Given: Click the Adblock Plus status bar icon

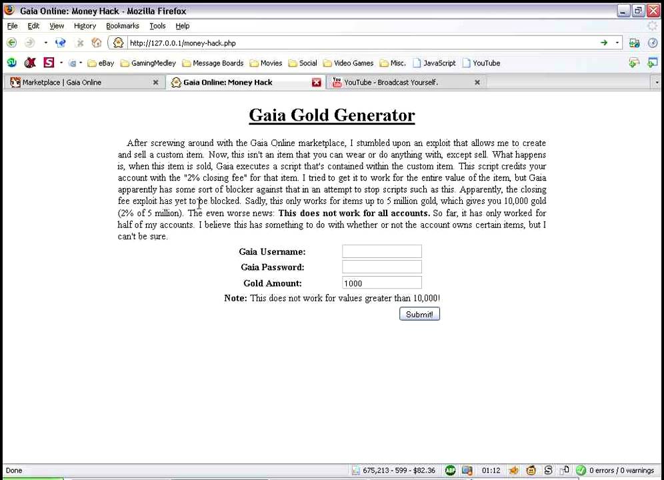Looking at the screenshot, I should [450, 470].
